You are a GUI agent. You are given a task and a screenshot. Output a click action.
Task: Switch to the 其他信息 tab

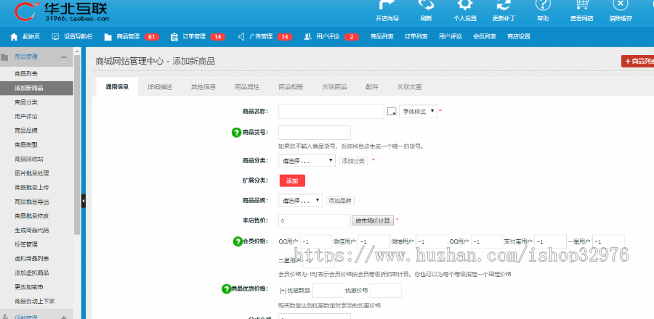tap(203, 87)
